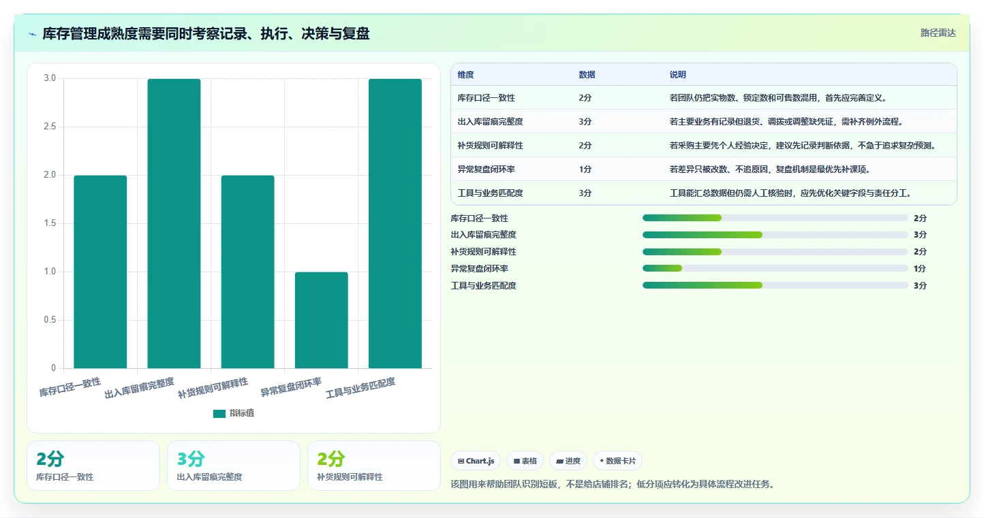Click the progress list label 异常复盘闭环率
Viewport: 984px width, 518px height.
pyautogui.click(x=479, y=269)
